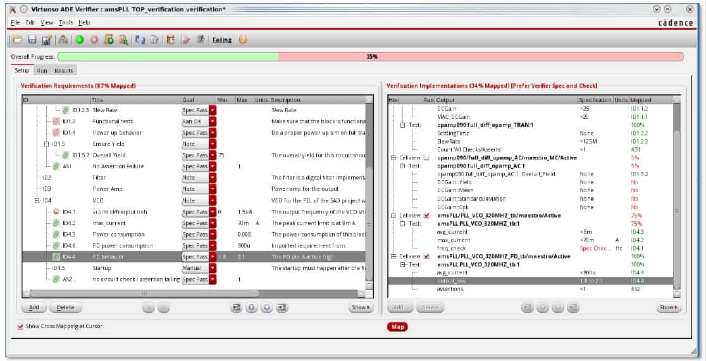The image size is (706, 361).
Task: Select the 'SettlingTime' output row
Action: click(x=530, y=133)
